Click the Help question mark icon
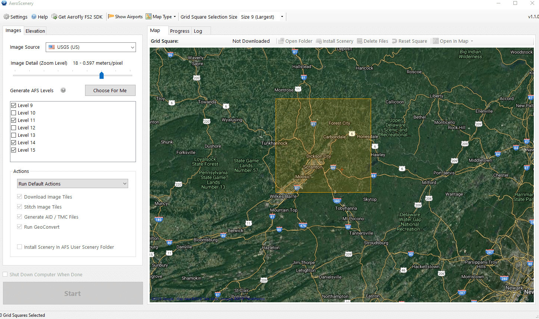539x319 pixels. [x=34, y=17]
